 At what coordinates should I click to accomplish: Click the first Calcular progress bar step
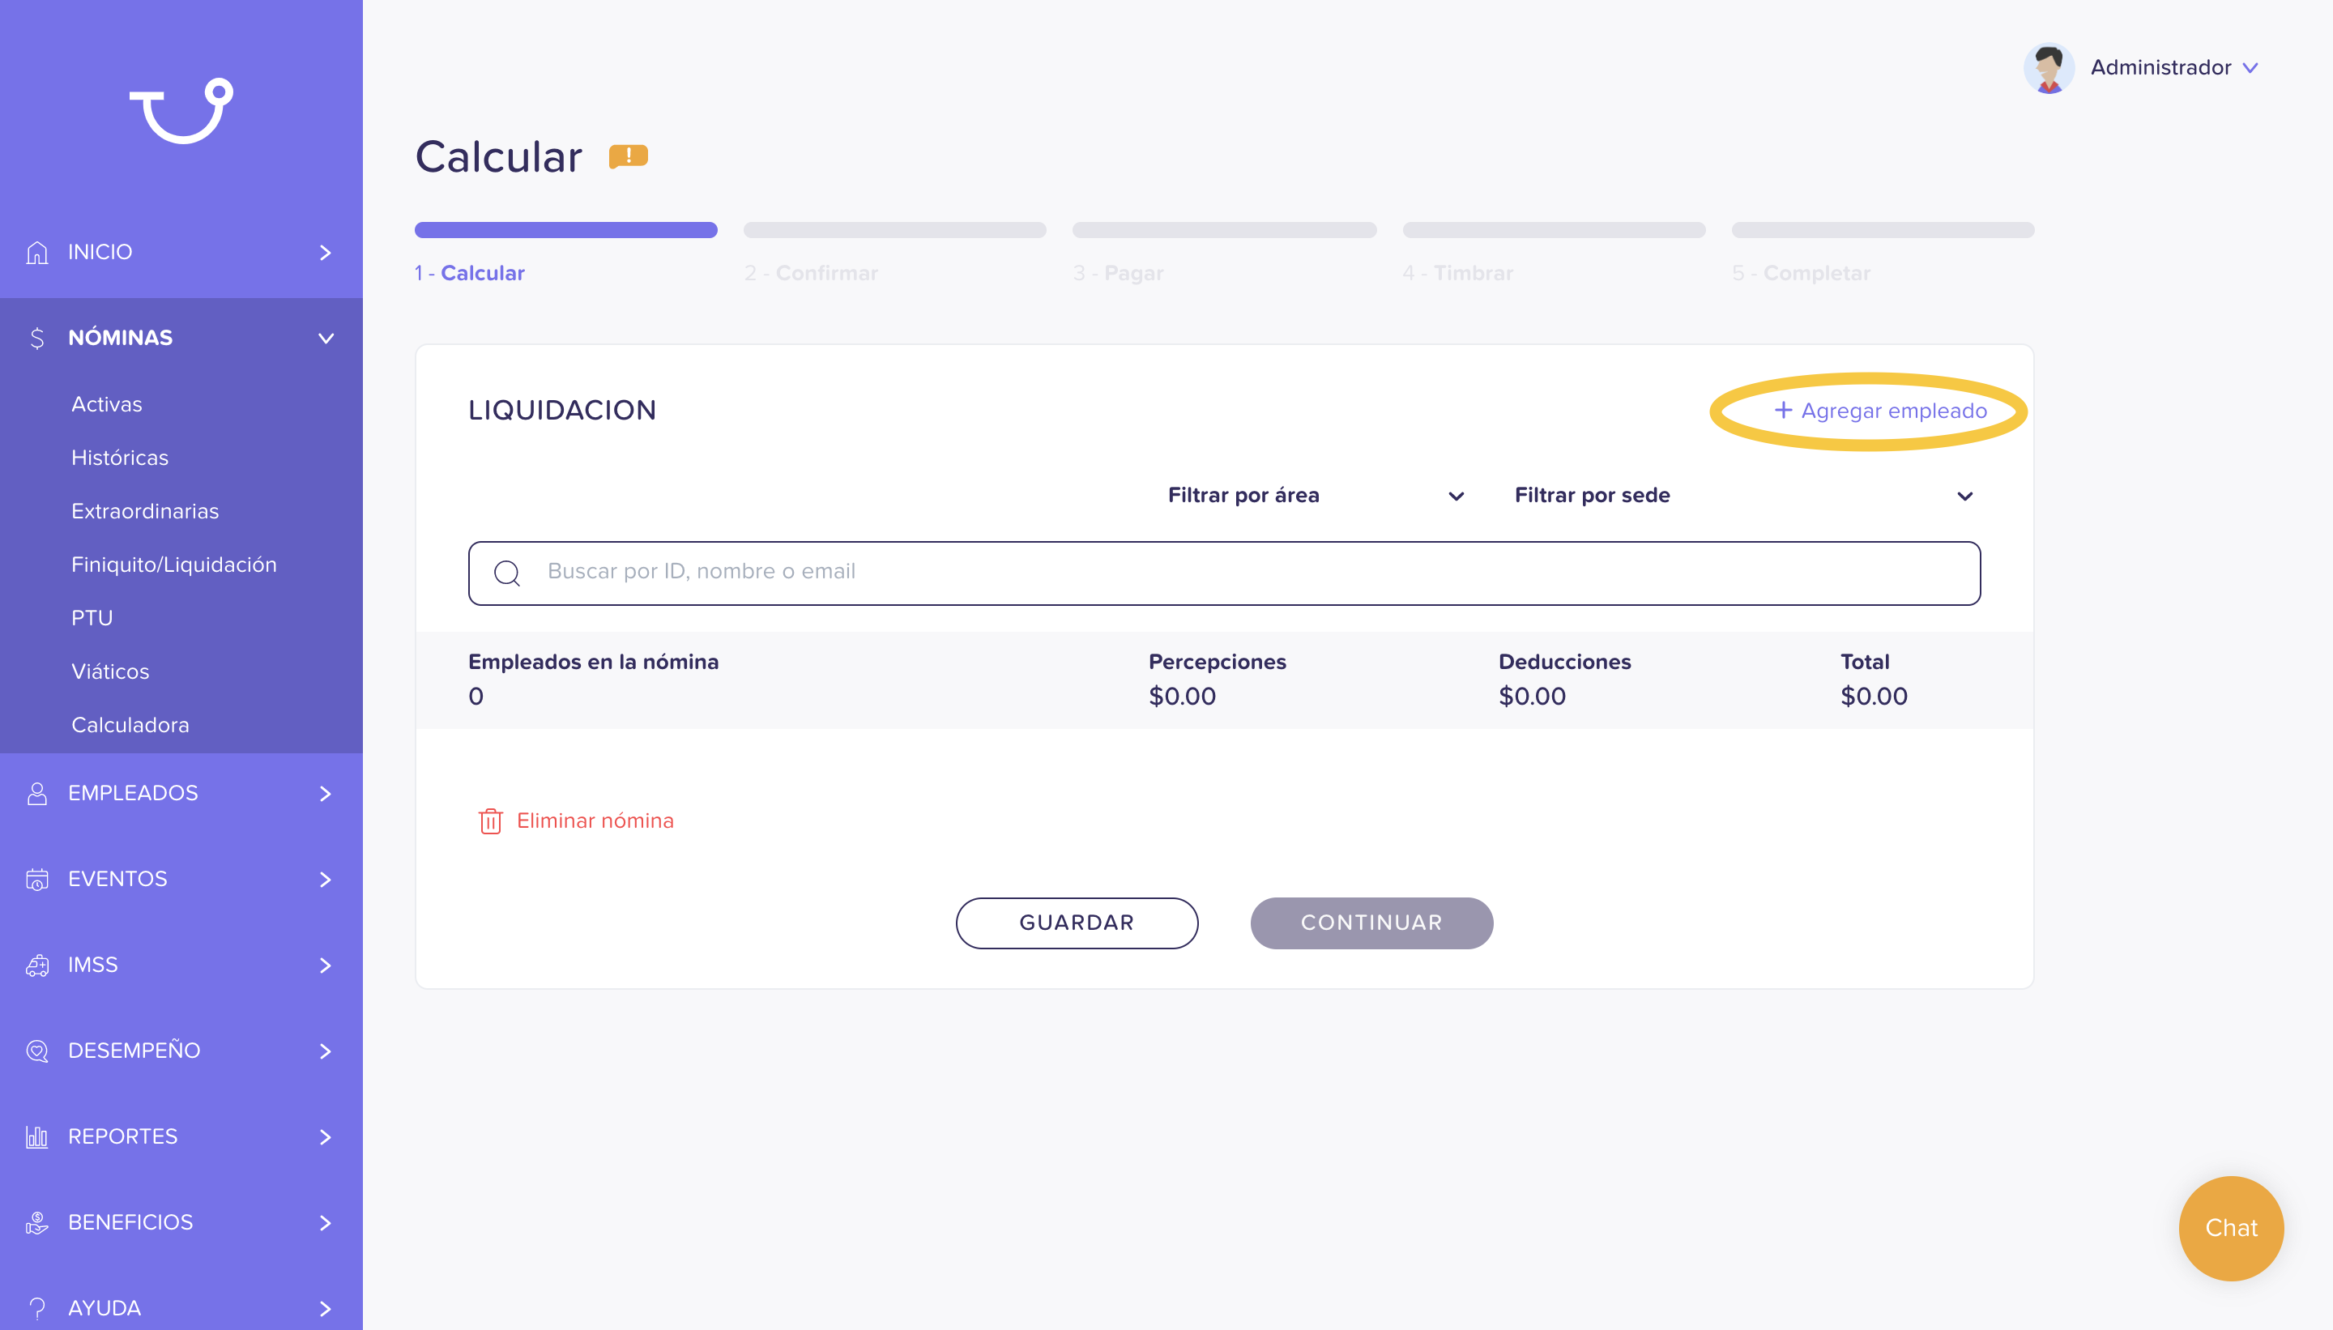[565, 229]
